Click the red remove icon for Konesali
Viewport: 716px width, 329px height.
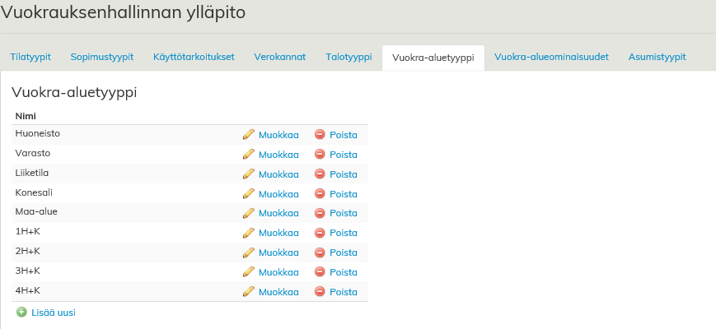320,193
